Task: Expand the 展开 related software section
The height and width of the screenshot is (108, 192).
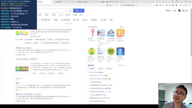Action: [122, 27]
